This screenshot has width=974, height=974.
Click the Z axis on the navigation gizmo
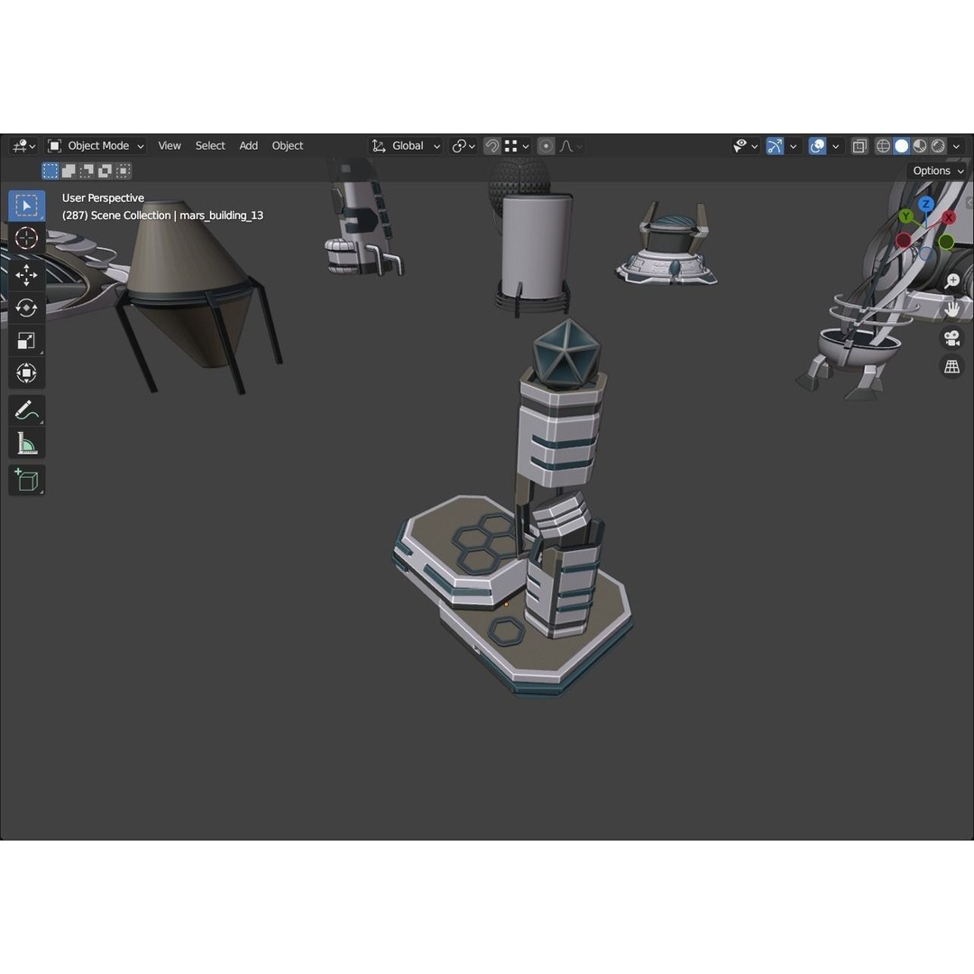[926, 206]
